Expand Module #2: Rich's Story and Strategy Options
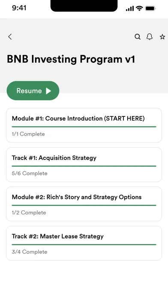The width and height of the screenshot is (168, 299). tap(84, 204)
